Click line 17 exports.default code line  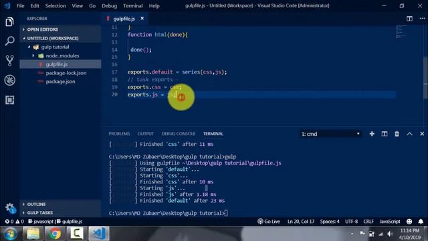pos(177,72)
